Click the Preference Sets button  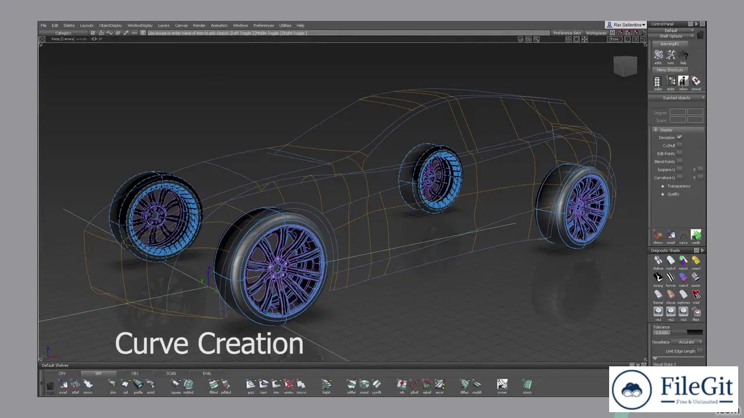567,33
